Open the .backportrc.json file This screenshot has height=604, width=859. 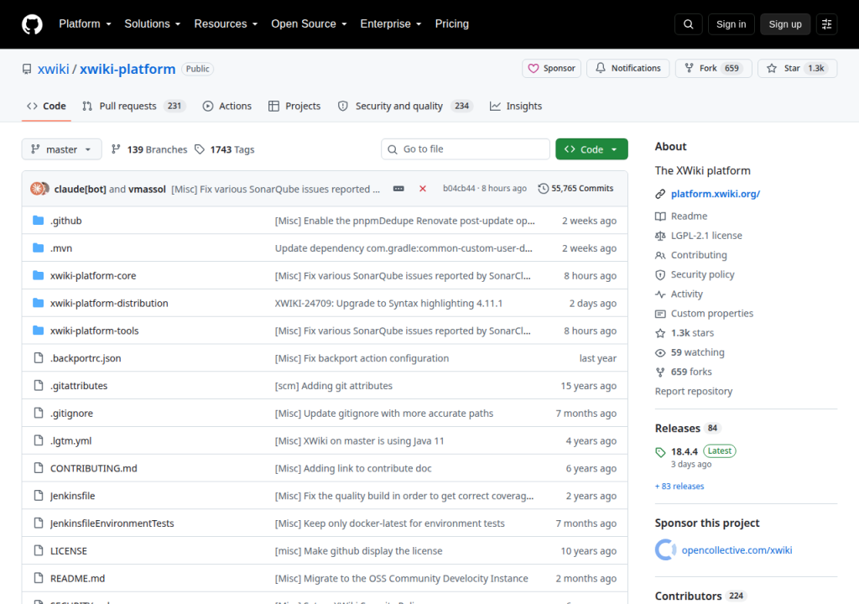86,358
